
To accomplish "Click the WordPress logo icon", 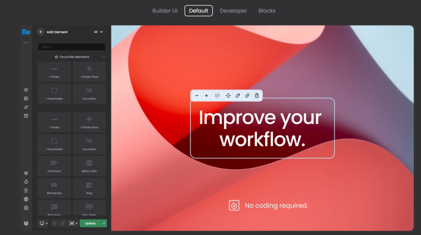I will click(x=26, y=223).
